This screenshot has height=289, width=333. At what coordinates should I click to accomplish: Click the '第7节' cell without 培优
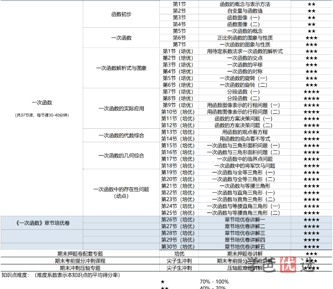(x=179, y=45)
